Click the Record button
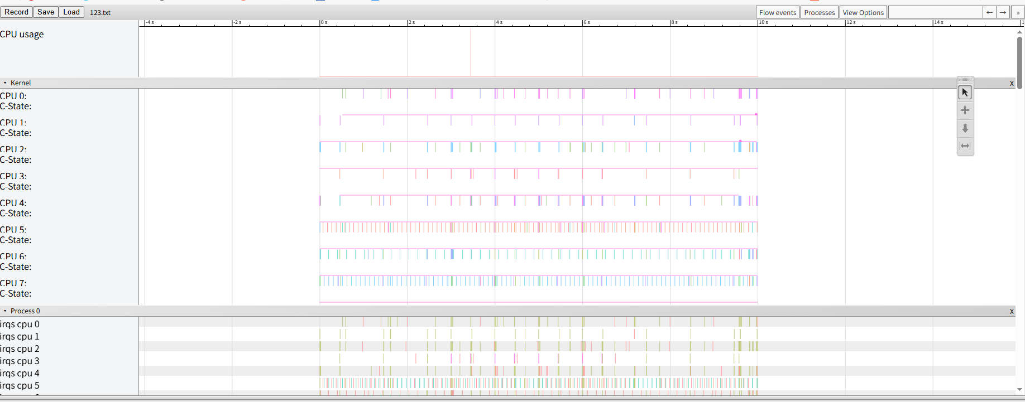 (x=16, y=12)
